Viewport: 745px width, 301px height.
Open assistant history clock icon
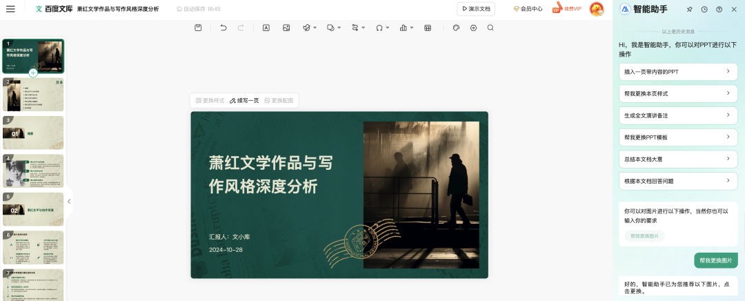point(704,9)
